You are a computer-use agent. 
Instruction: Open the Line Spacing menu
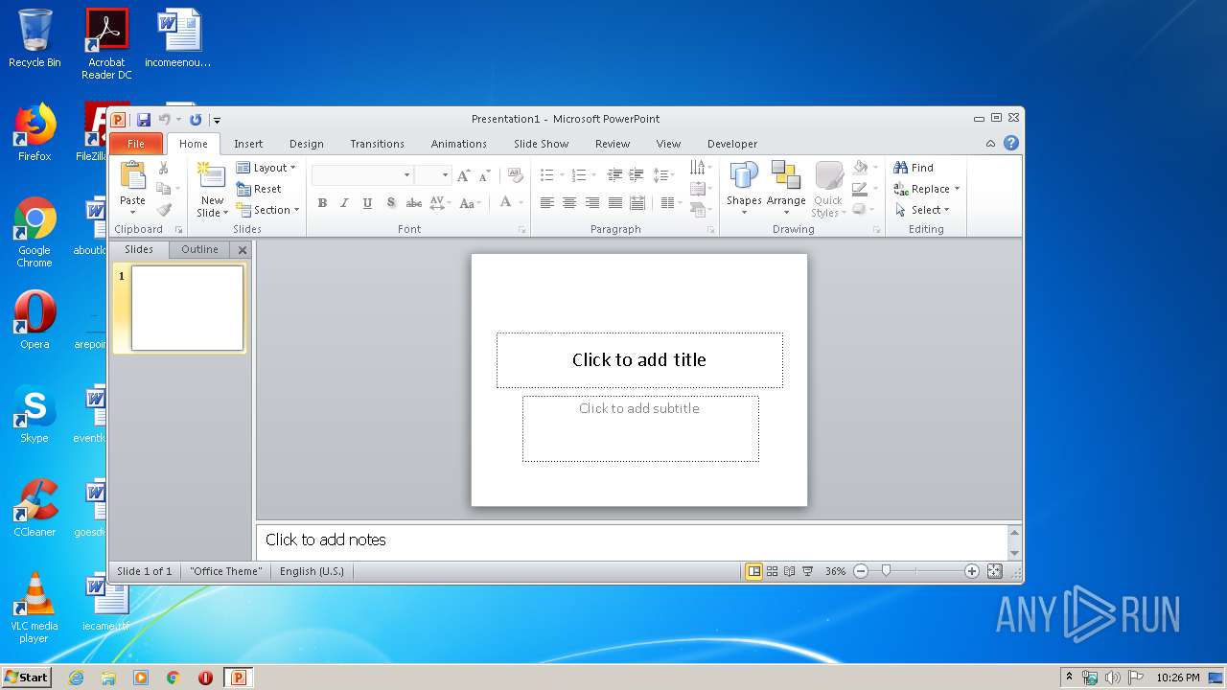click(663, 175)
